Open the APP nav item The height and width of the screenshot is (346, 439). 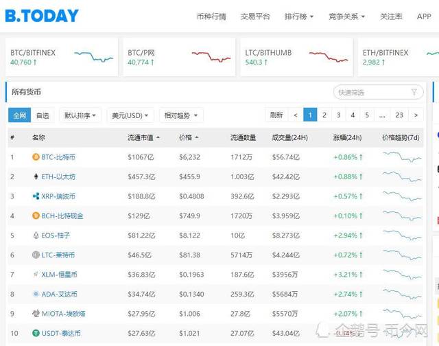click(424, 16)
